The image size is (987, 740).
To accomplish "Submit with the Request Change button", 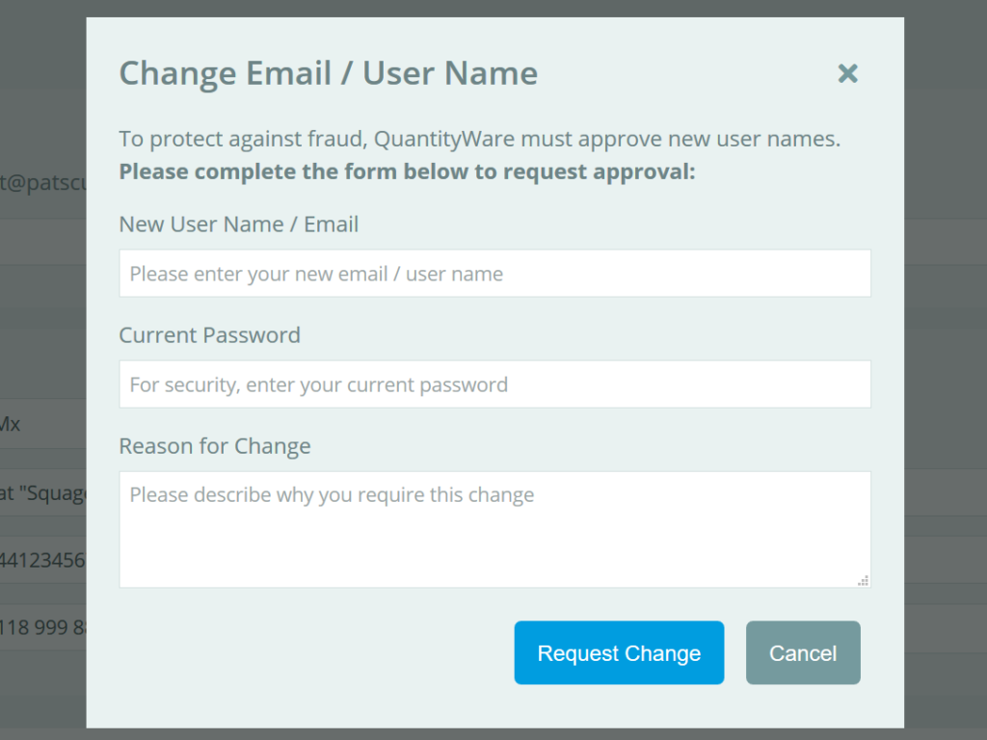I will pos(619,652).
